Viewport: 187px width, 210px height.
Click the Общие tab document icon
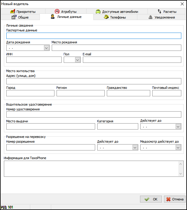click(x=13, y=17)
